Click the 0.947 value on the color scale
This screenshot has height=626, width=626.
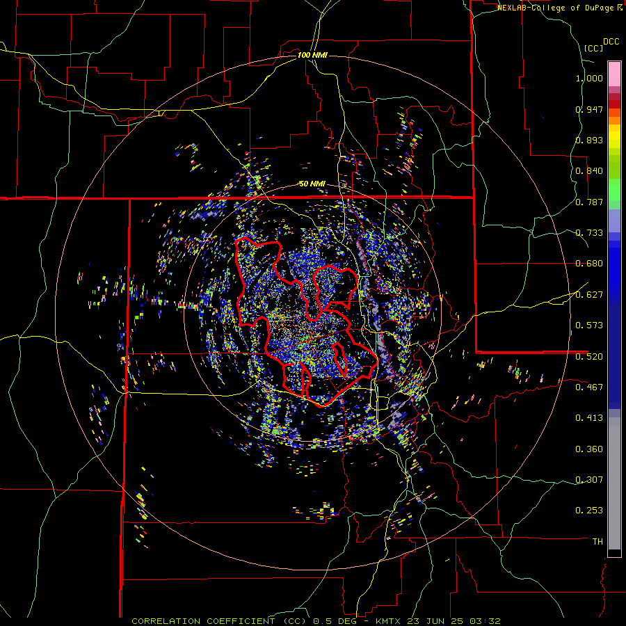point(589,109)
